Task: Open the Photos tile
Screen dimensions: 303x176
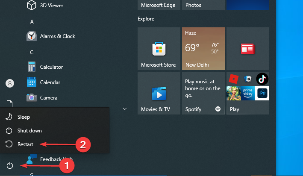Action: [203, 5]
